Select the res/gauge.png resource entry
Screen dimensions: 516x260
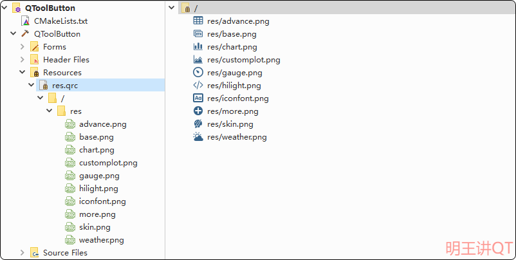235,73
